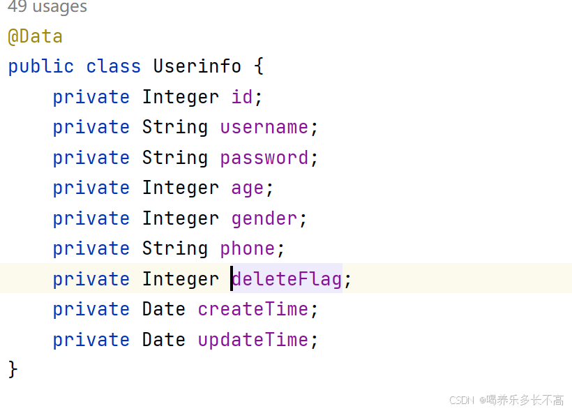Click the gender field name
The image size is (572, 411).
264,219
